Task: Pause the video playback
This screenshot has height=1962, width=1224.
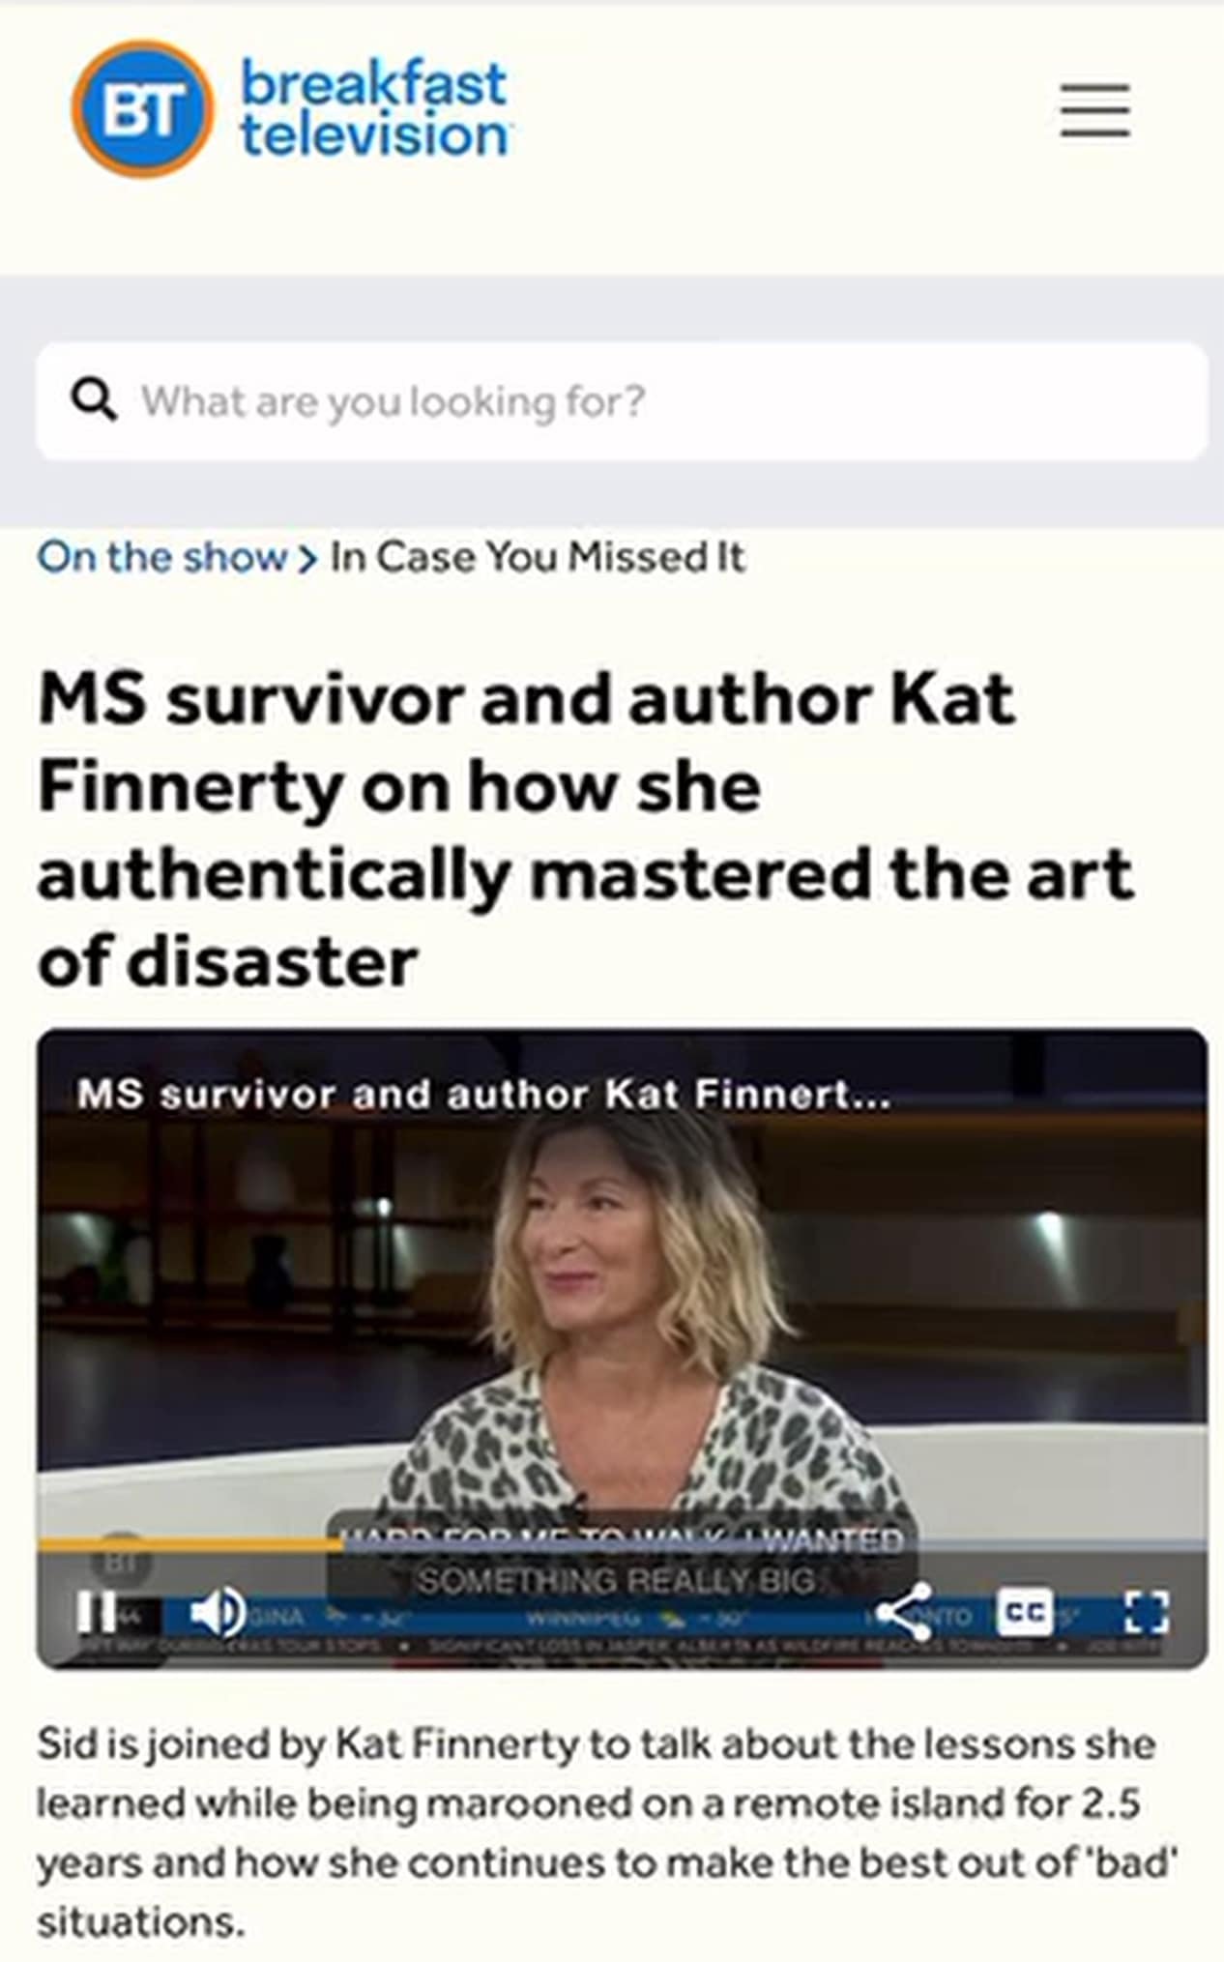Action: [96, 1612]
